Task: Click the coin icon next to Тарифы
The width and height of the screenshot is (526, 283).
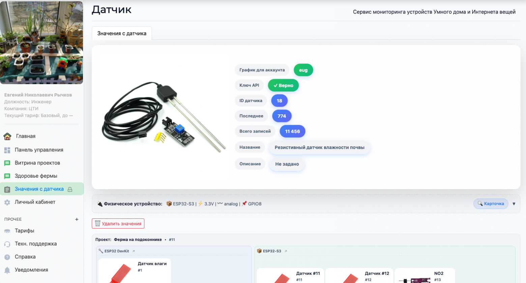Action: point(7,231)
